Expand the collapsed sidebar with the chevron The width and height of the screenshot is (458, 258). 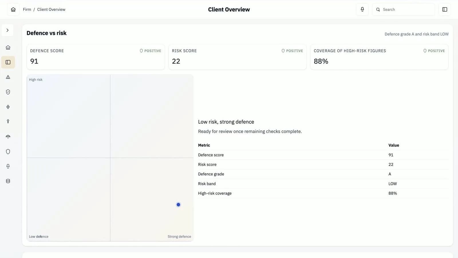(x=7, y=30)
